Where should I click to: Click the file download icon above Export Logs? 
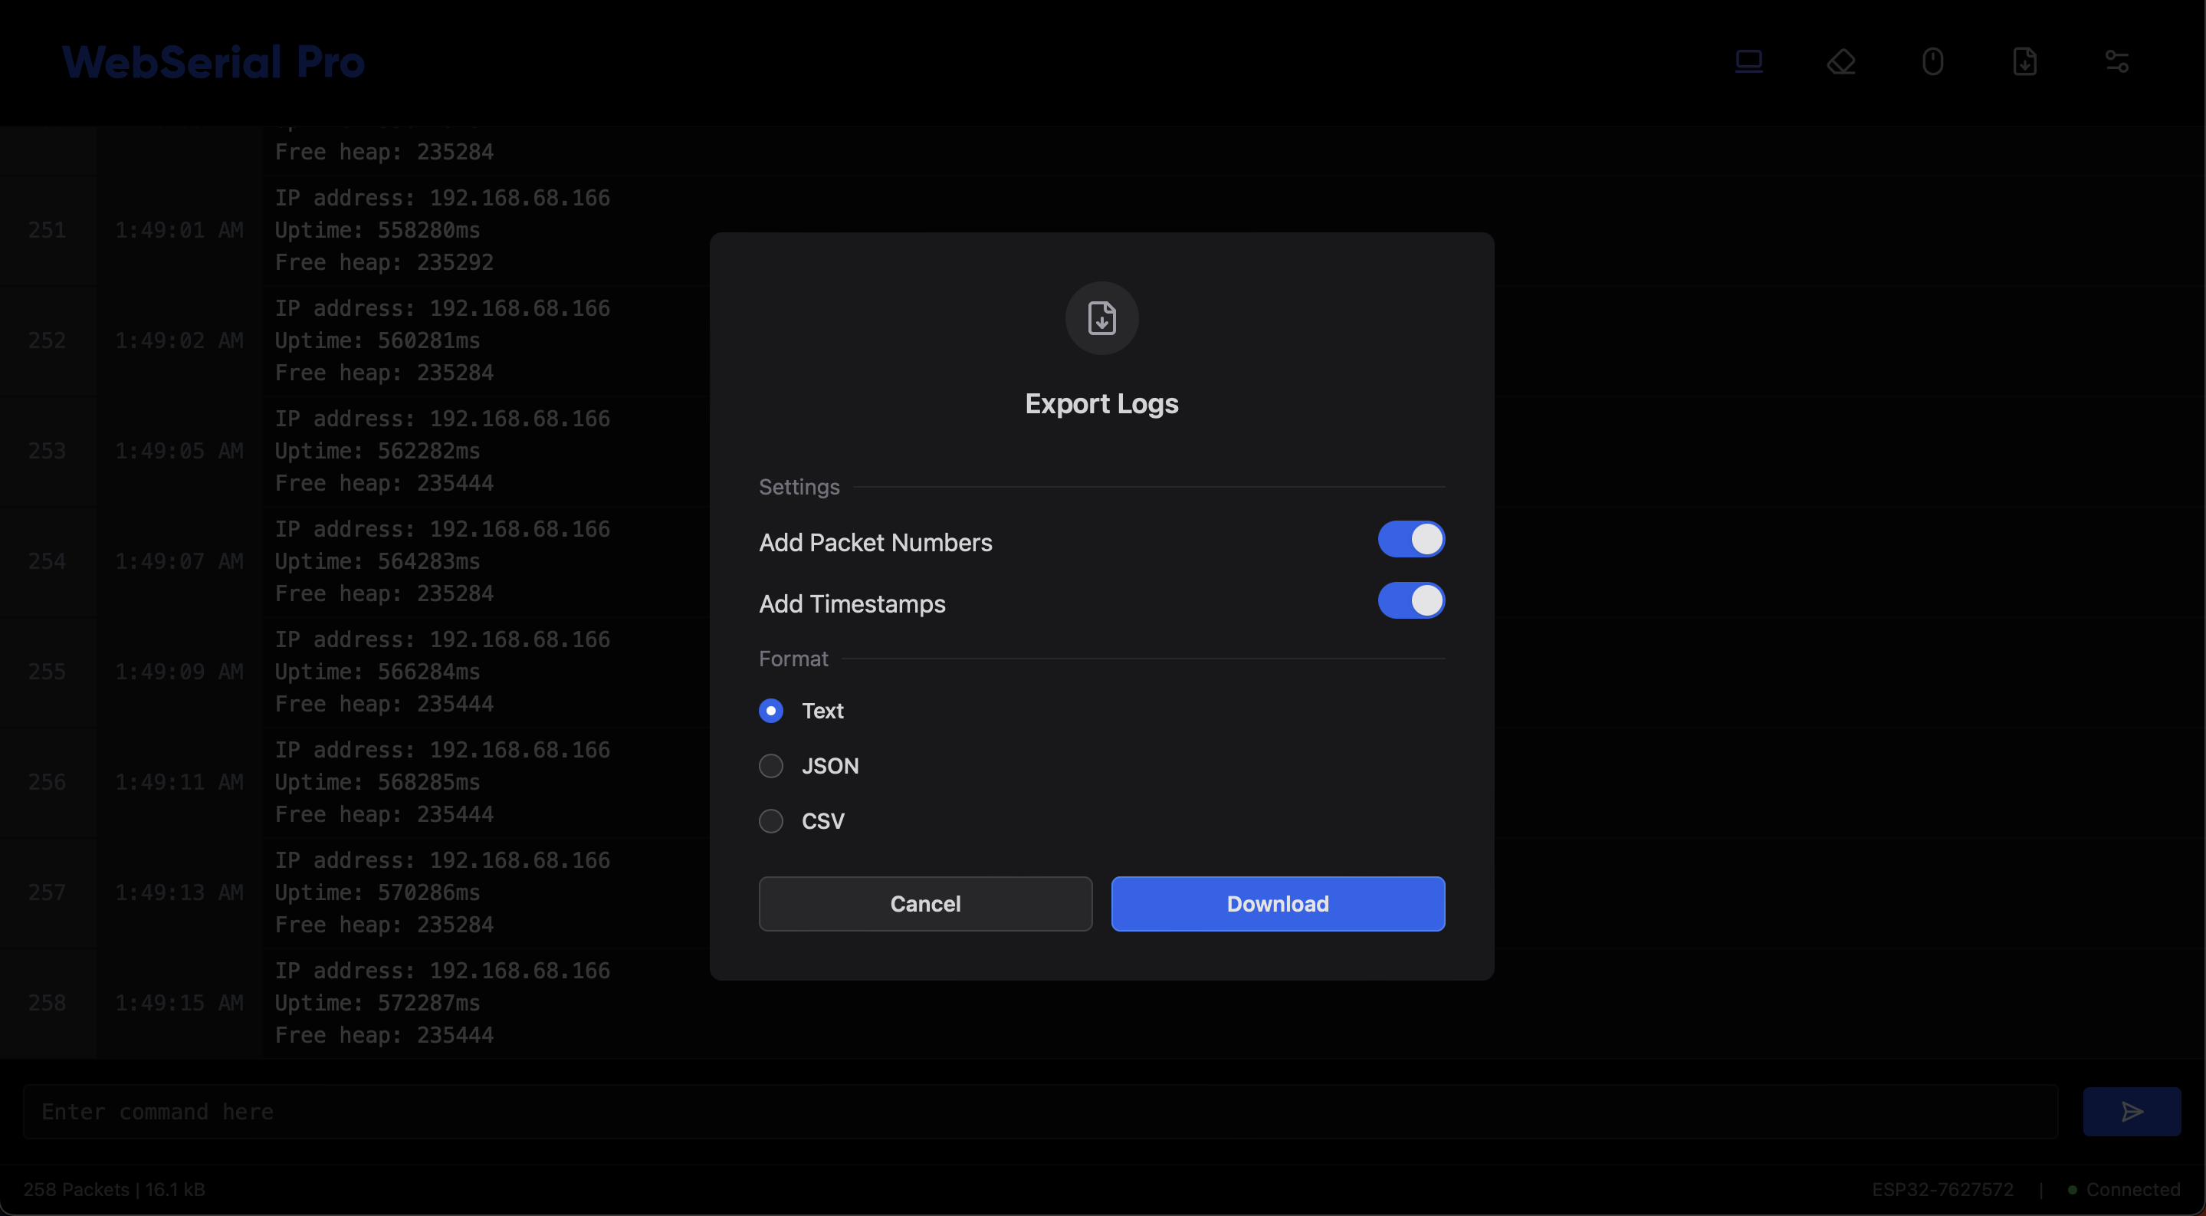pos(1101,317)
